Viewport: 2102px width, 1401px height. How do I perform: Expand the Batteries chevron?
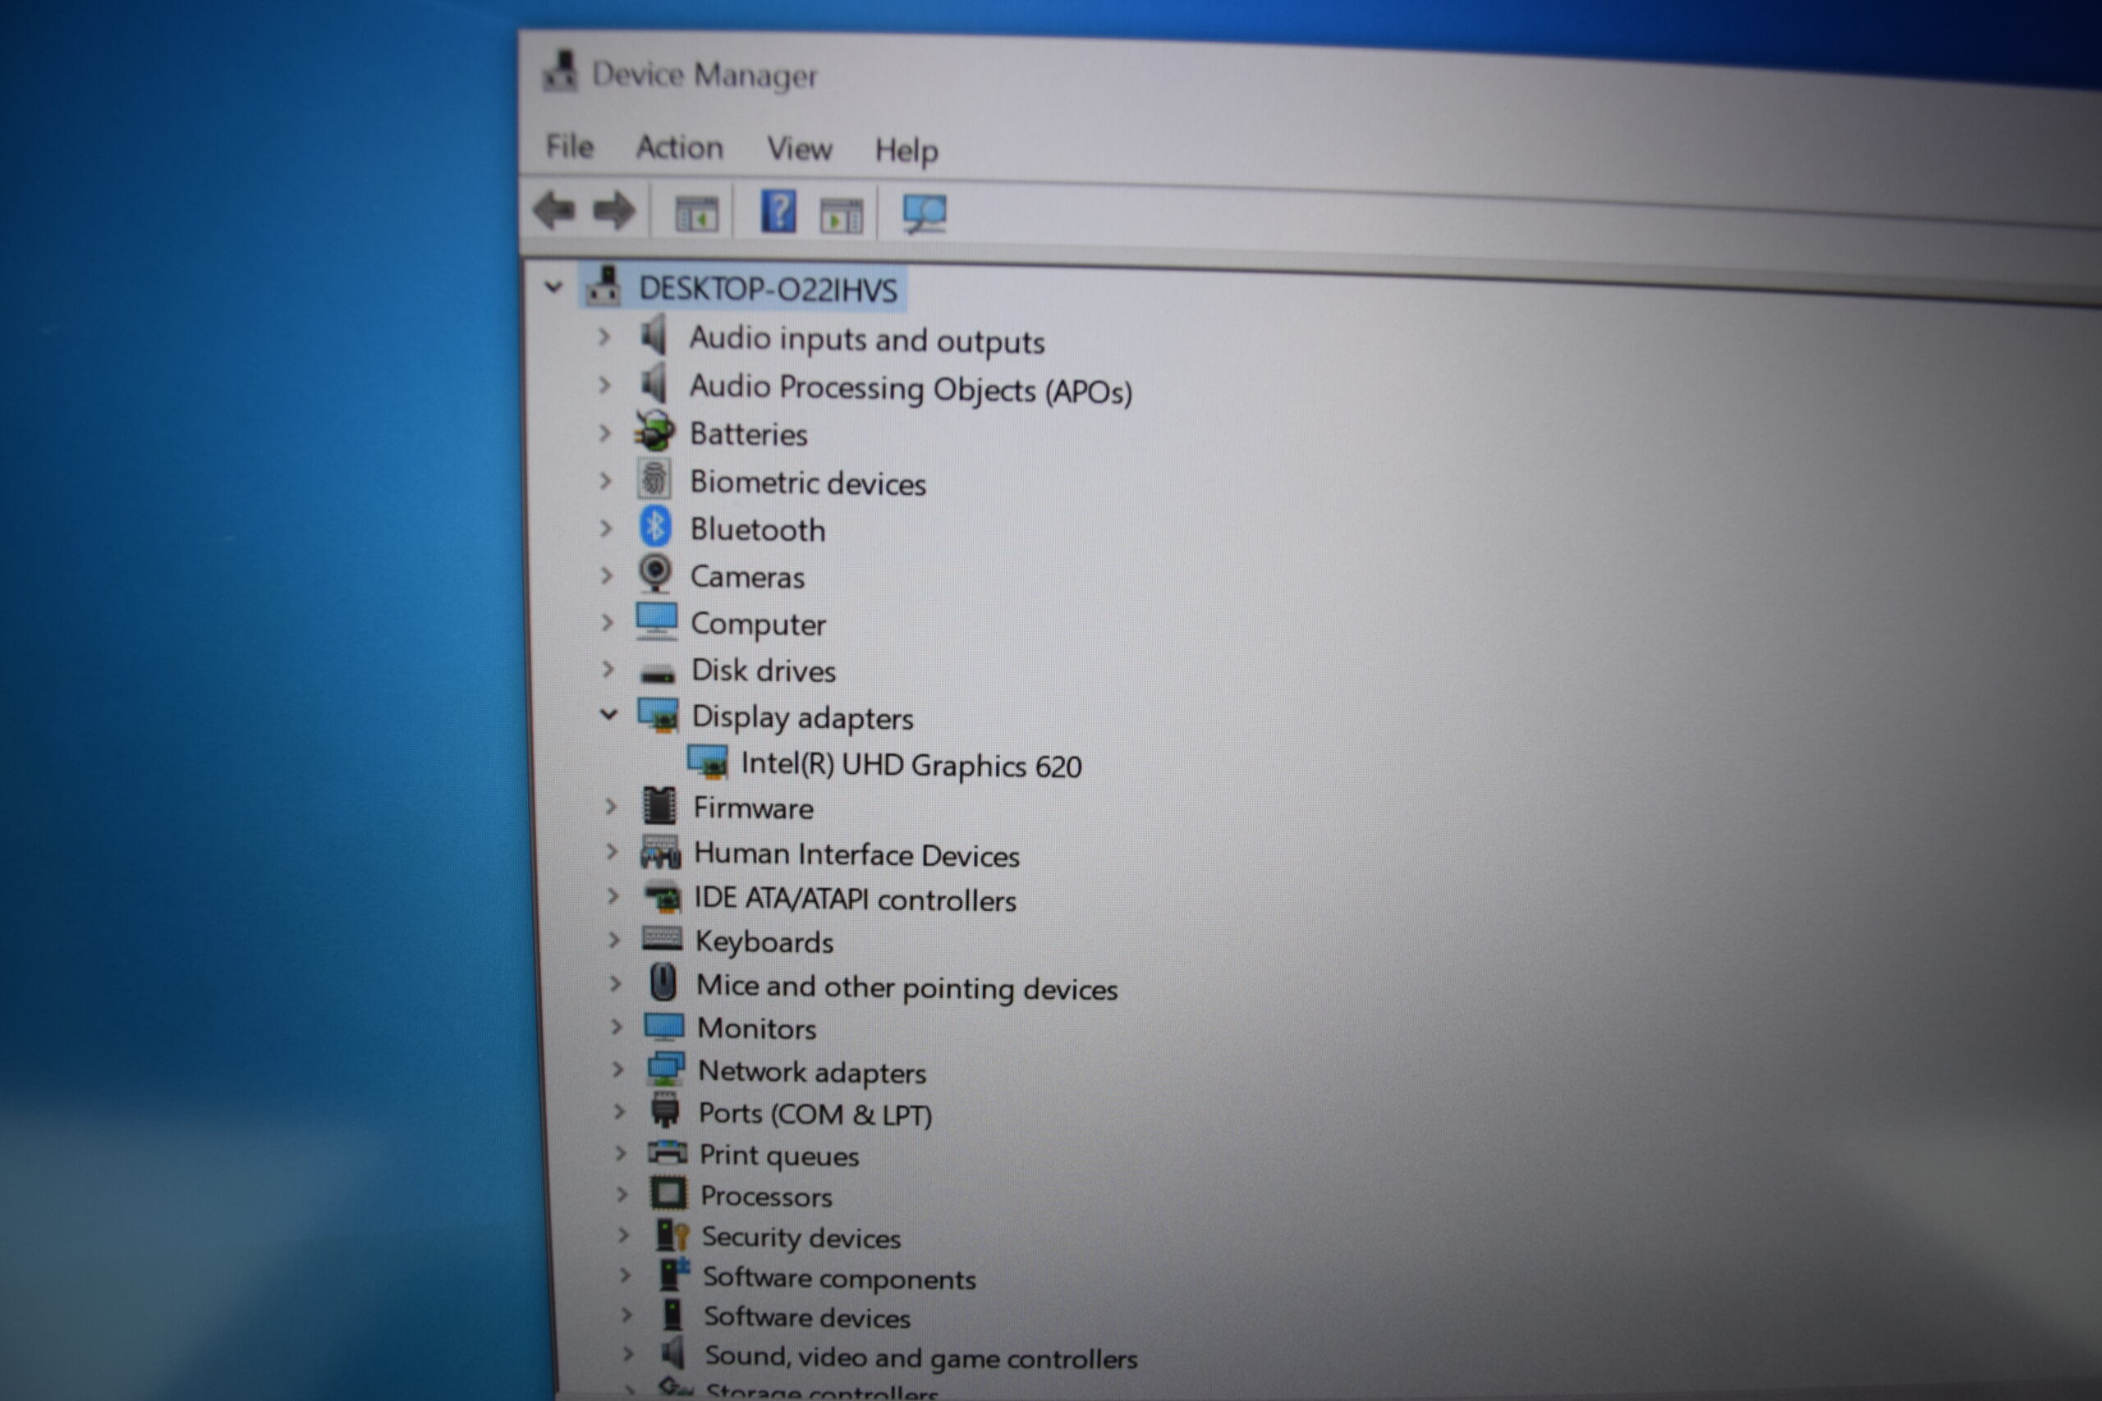[605, 433]
